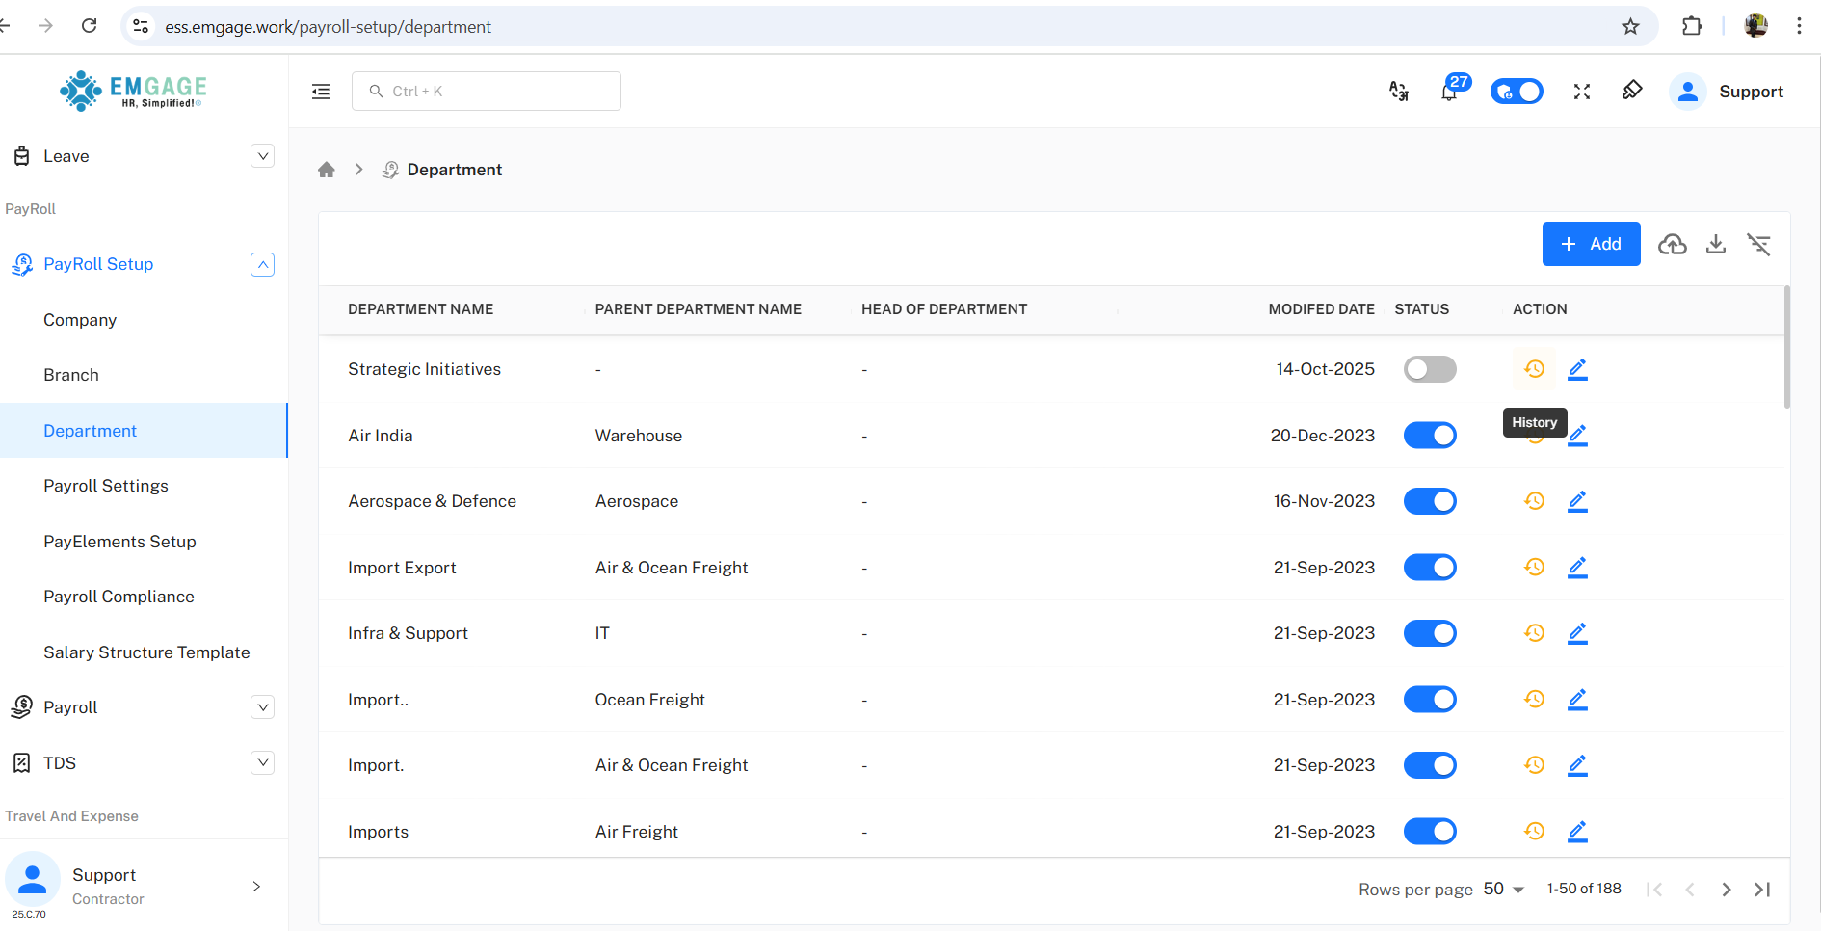Download department list using download icon
Viewport: 1821px width, 931px height.
point(1716,245)
